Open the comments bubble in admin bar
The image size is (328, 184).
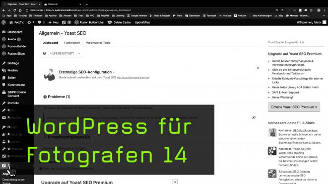(x=41, y=22)
